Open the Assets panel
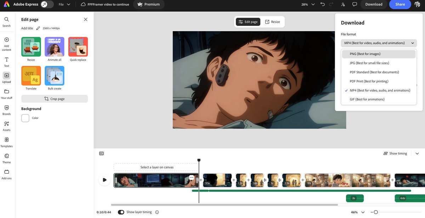425x218 pixels. (6, 126)
